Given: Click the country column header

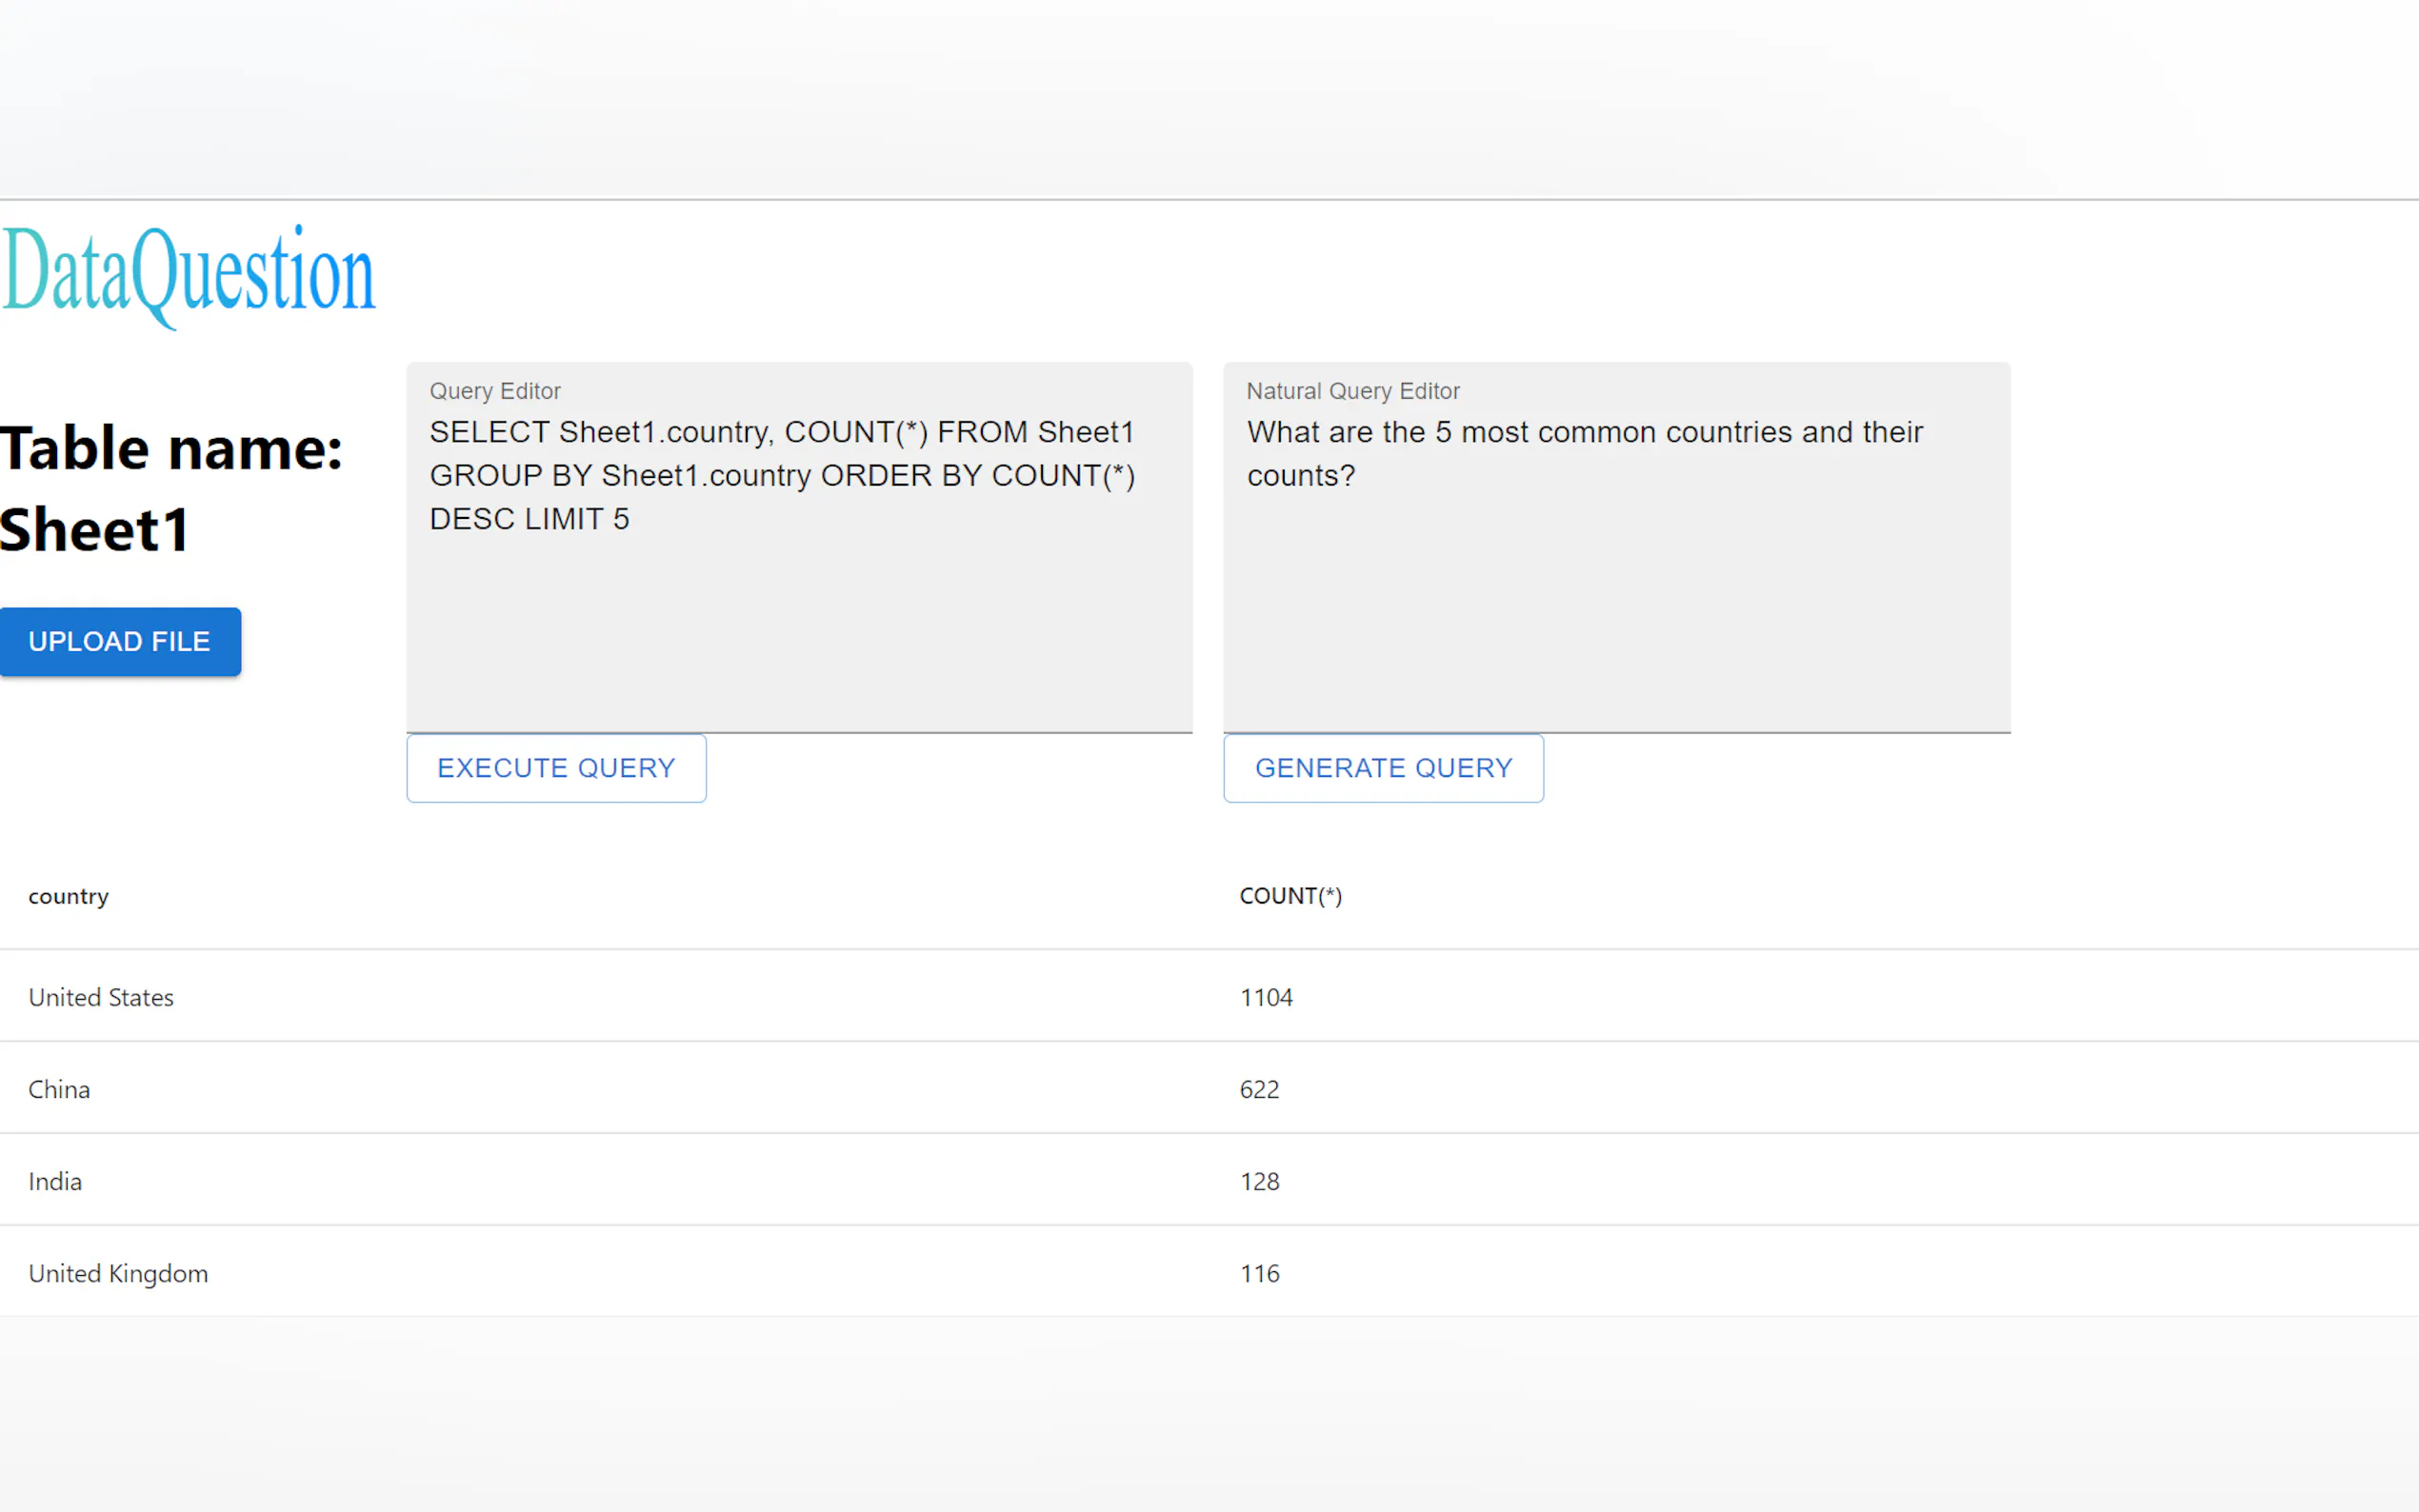Looking at the screenshot, I should tap(68, 896).
